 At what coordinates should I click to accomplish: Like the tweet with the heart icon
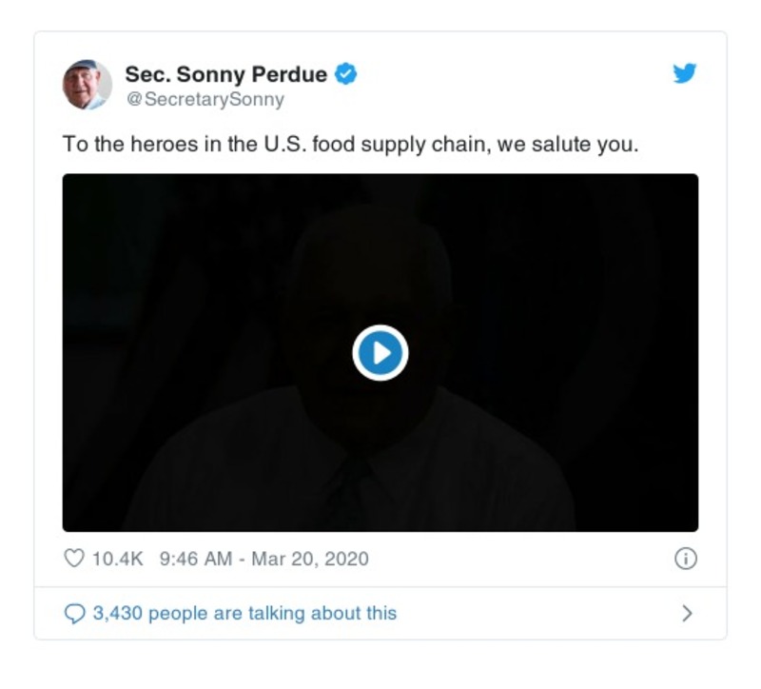73,559
